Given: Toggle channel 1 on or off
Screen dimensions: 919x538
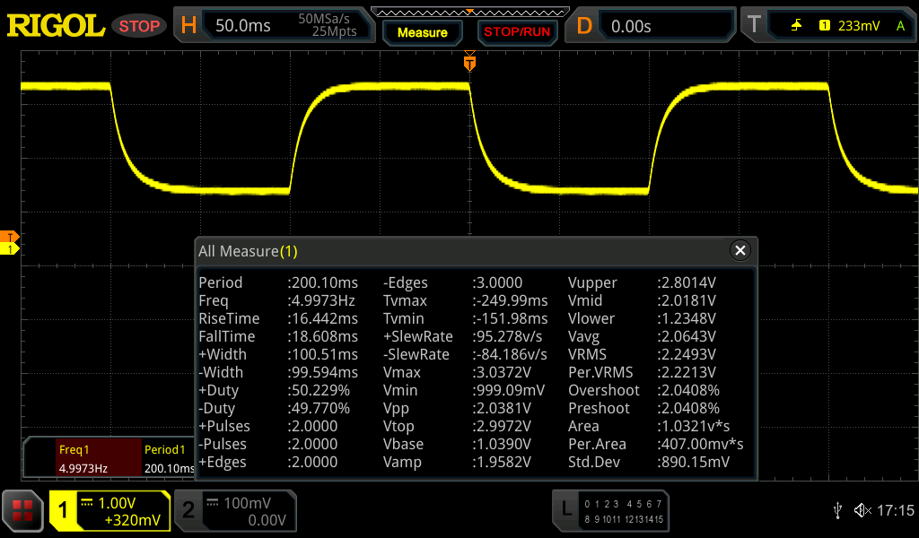Looking at the screenshot, I should pos(109,511).
